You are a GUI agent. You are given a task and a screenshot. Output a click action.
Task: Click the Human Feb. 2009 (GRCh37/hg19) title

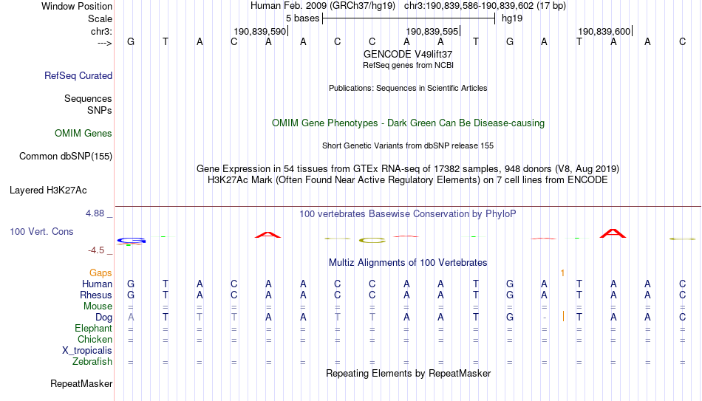[x=323, y=6]
